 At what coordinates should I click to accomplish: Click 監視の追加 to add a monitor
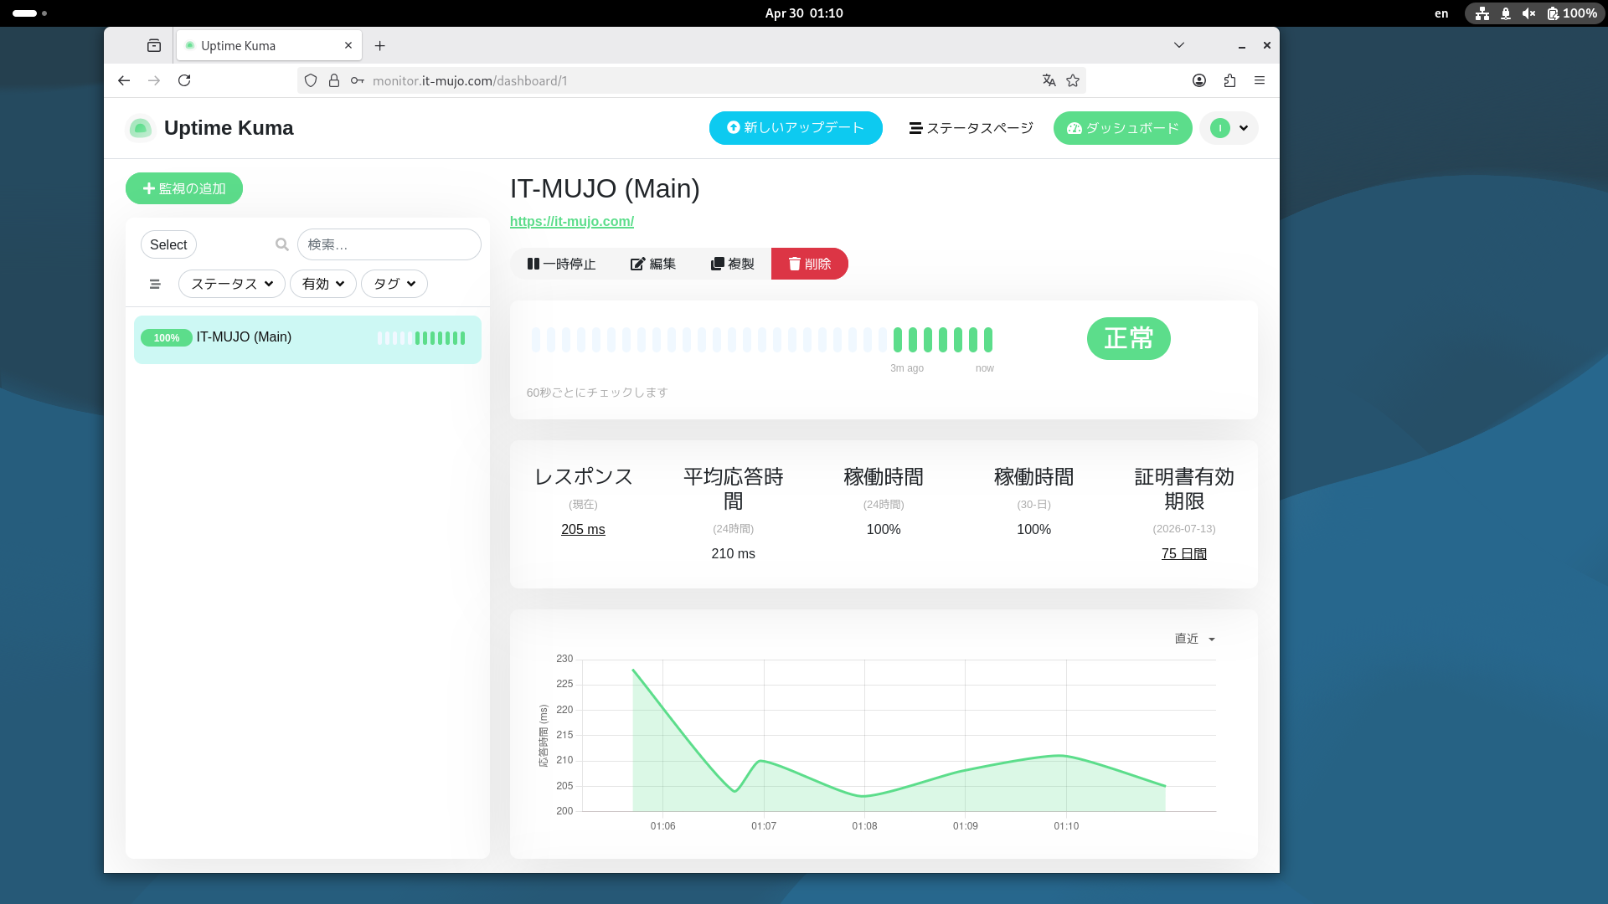click(x=184, y=188)
